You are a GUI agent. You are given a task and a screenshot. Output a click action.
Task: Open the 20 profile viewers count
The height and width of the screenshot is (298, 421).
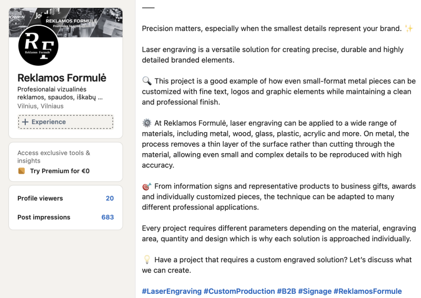click(x=109, y=198)
